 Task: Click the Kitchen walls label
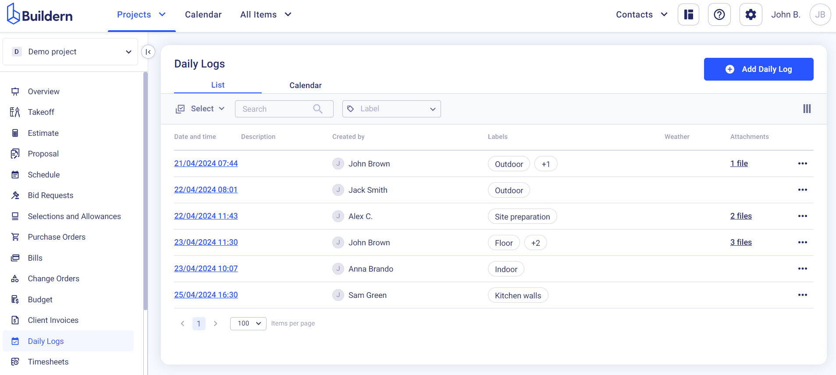[x=518, y=295]
